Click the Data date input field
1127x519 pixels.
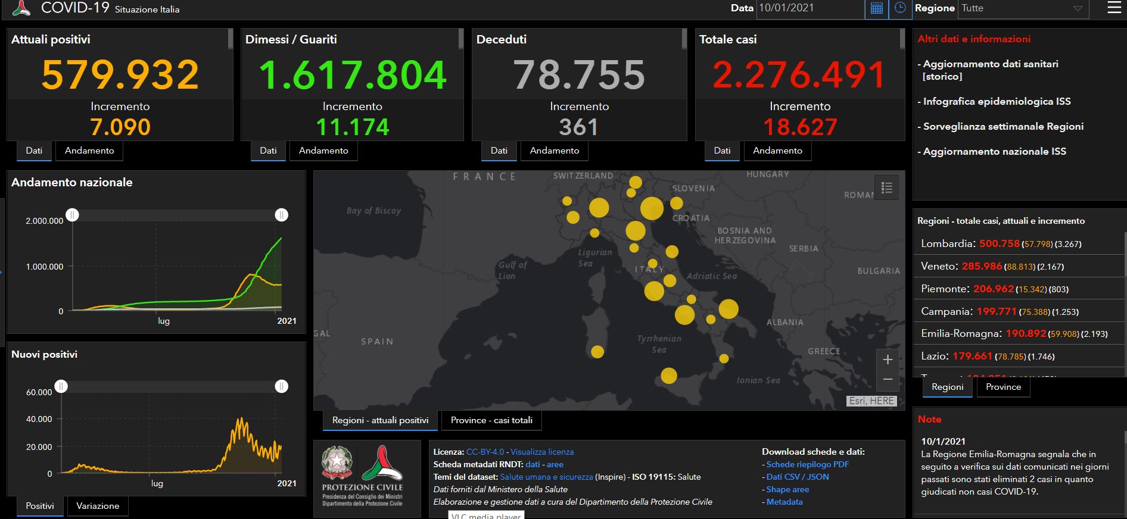point(810,8)
